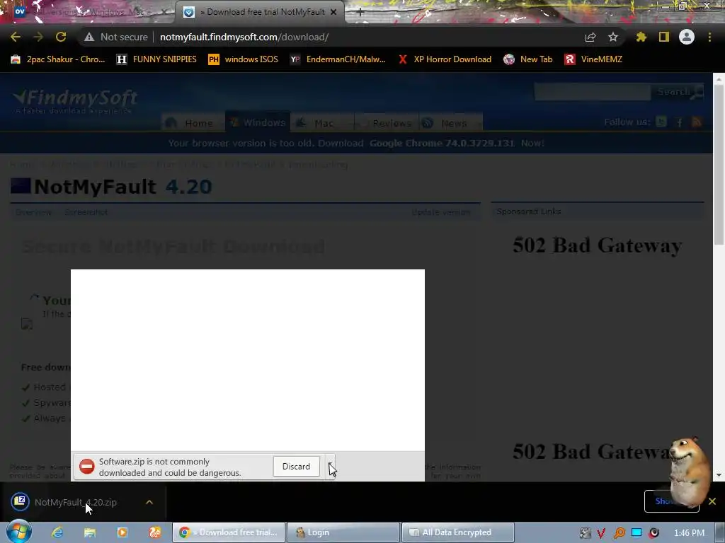
Task: Go back using the browser back arrow
Action: [16, 37]
